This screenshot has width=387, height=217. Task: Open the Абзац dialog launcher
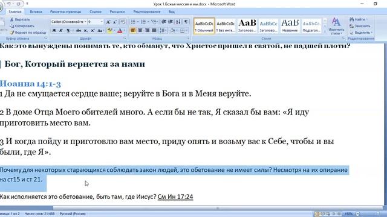(188, 39)
